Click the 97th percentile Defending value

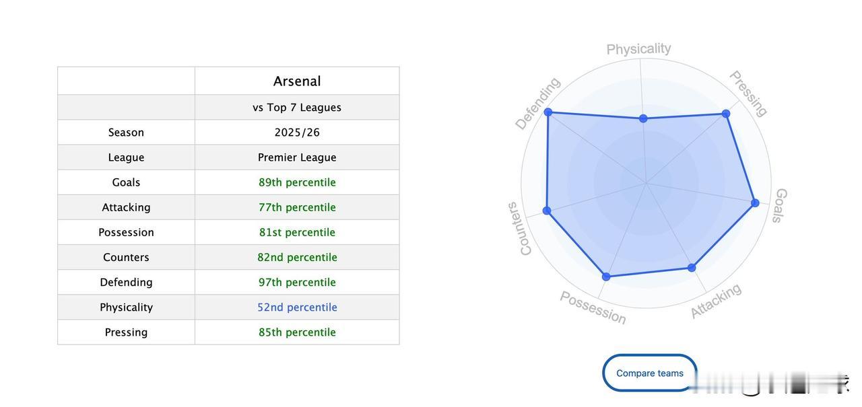tap(297, 283)
